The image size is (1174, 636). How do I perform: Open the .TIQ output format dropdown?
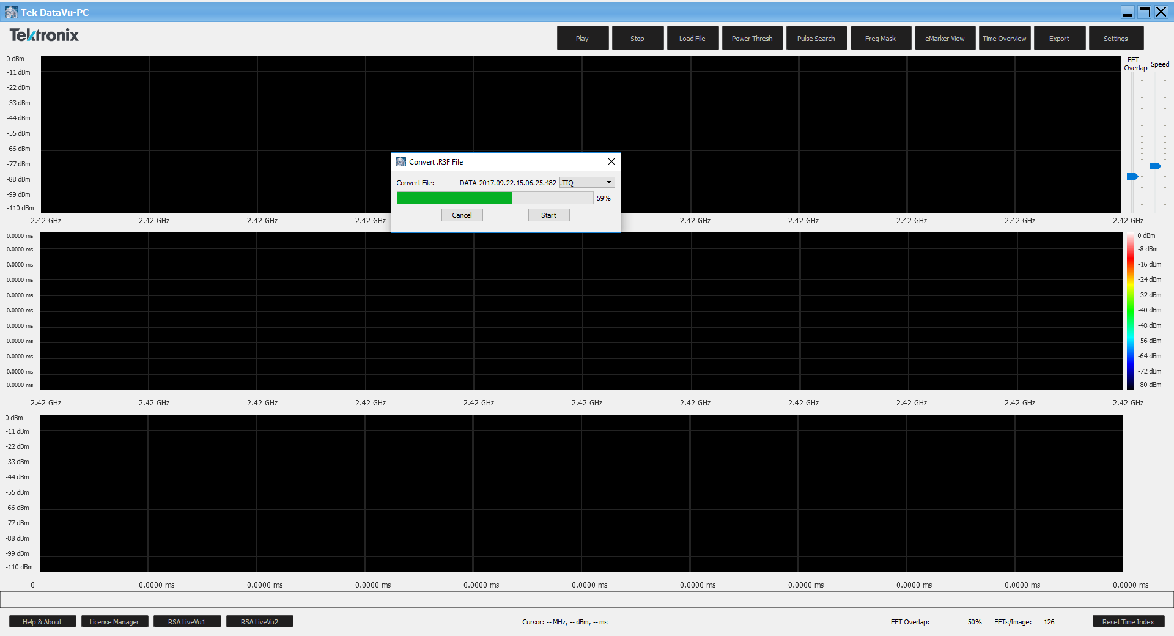click(608, 182)
